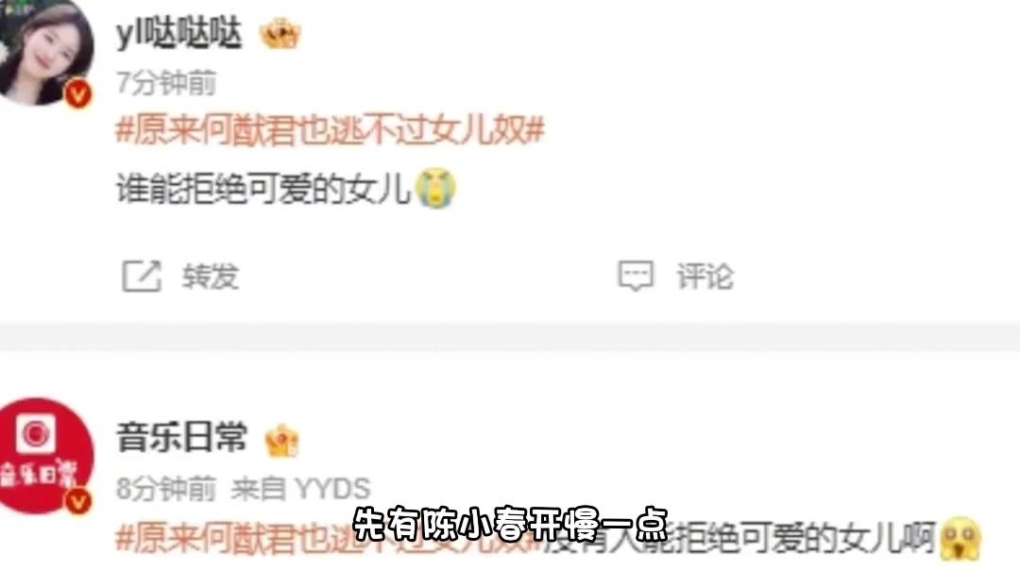Tap the crying emoji in first post

pos(435,188)
